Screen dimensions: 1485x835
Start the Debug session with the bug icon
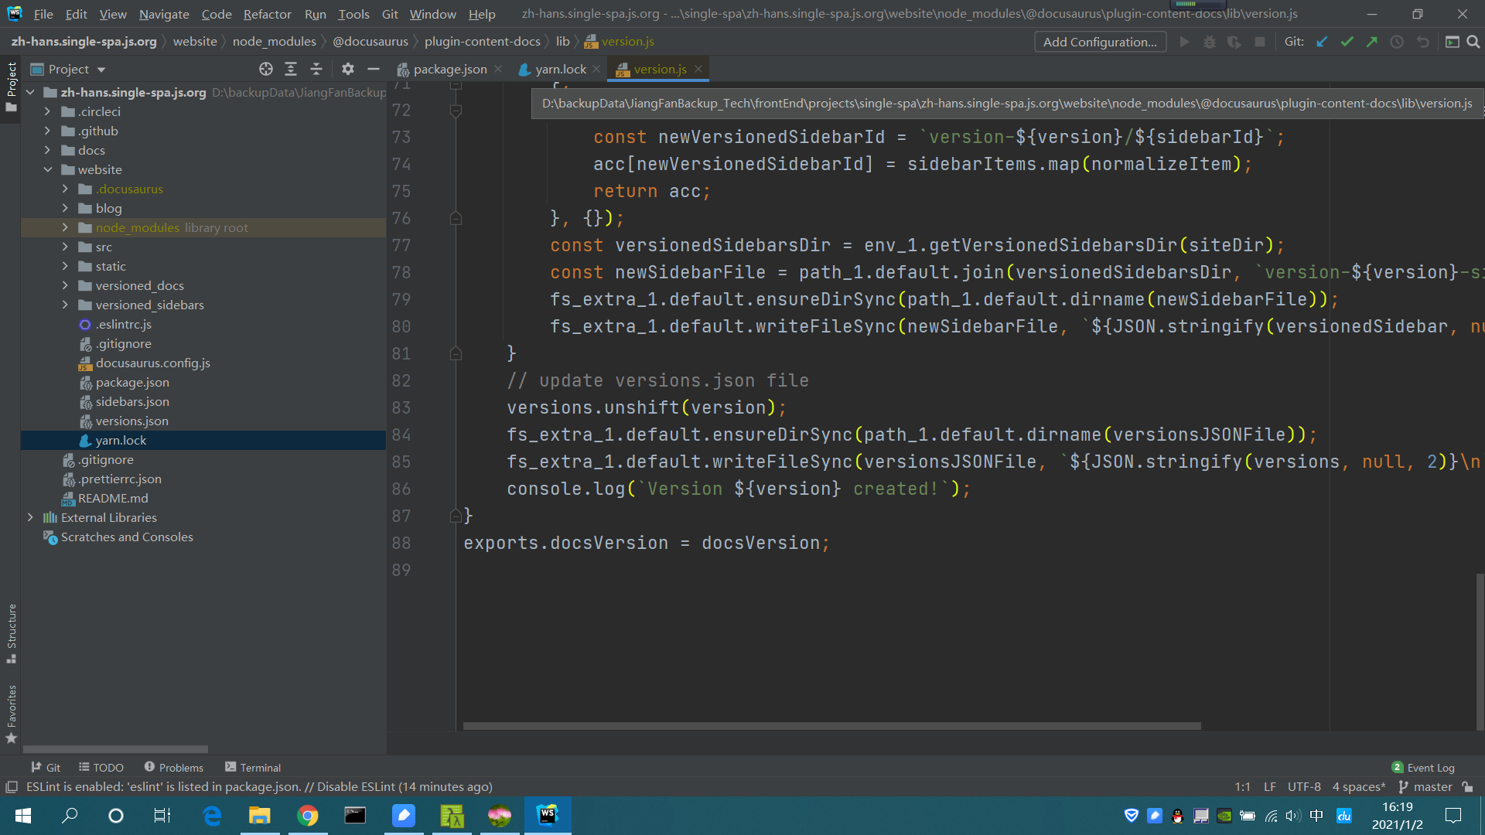[1210, 42]
